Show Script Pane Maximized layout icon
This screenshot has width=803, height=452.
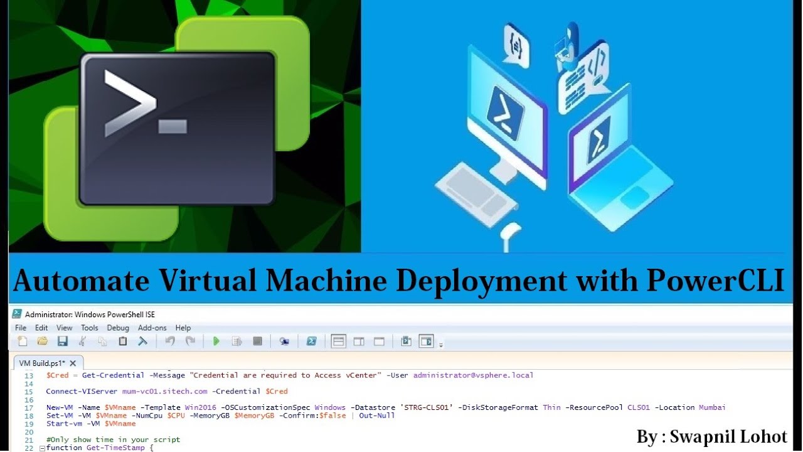(379, 342)
